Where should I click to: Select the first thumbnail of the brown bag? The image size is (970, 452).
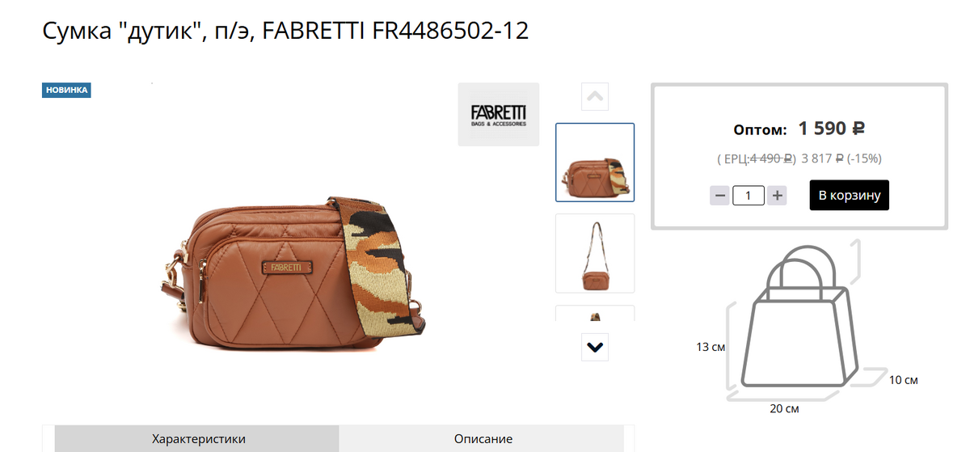[x=595, y=162]
